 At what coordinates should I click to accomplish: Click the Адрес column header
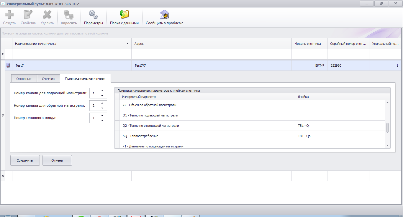pyautogui.click(x=211, y=44)
